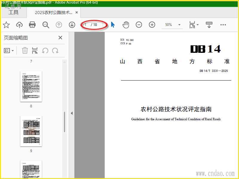Viewport: 239px width, 179px height.
Task: Go to next page arrow
Action: pos(72,25)
